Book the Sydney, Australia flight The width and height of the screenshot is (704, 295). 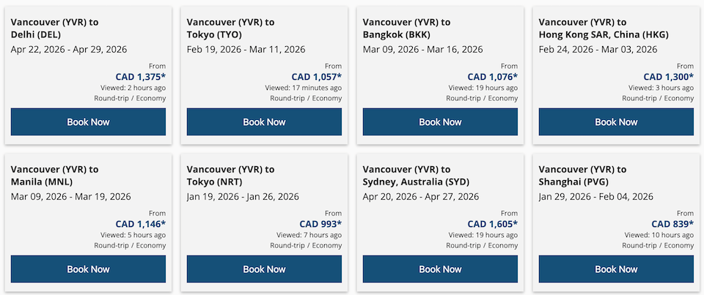(440, 269)
